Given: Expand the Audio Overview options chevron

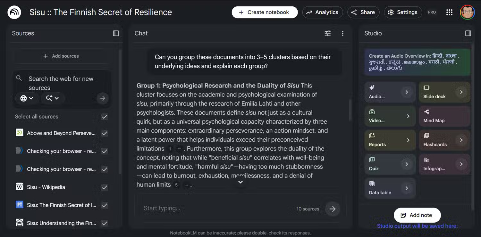Looking at the screenshot, I should (407, 92).
